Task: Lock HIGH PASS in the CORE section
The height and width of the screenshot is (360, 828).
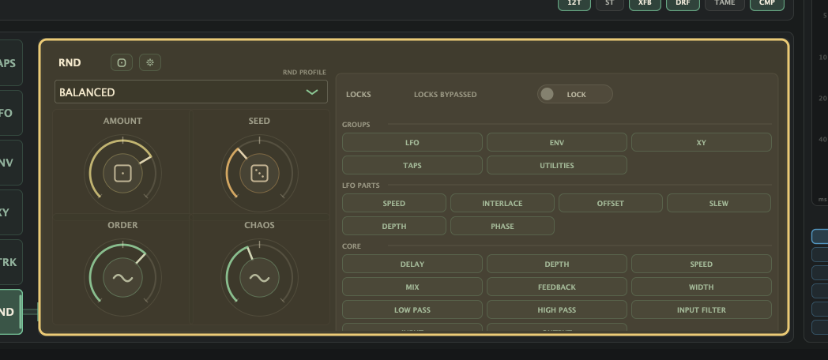Action: click(556, 309)
